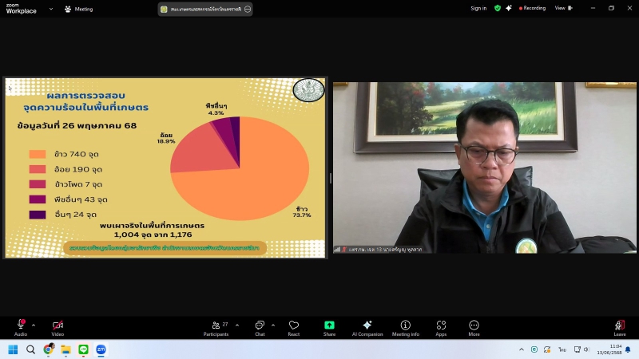639x359 pixels.
Task: Show Meeting info
Action: click(x=405, y=325)
